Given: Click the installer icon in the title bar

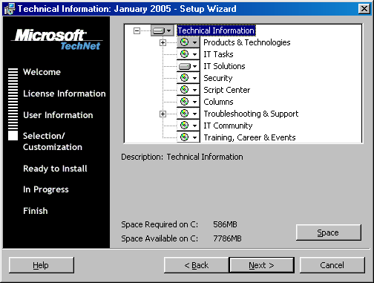Looking at the screenshot, I should click(x=10, y=9).
